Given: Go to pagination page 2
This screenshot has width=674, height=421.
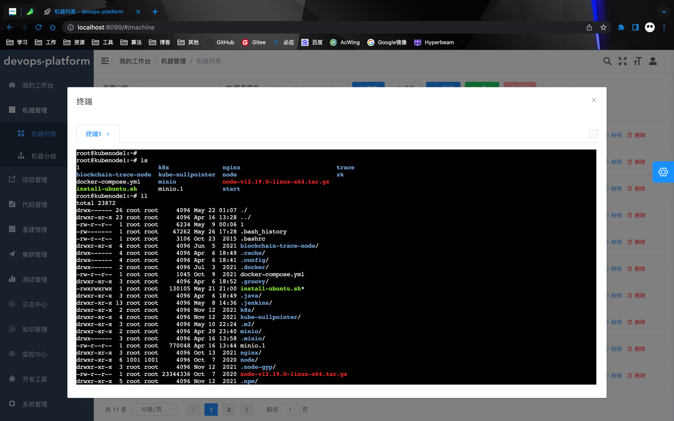Looking at the screenshot, I should tap(229, 409).
